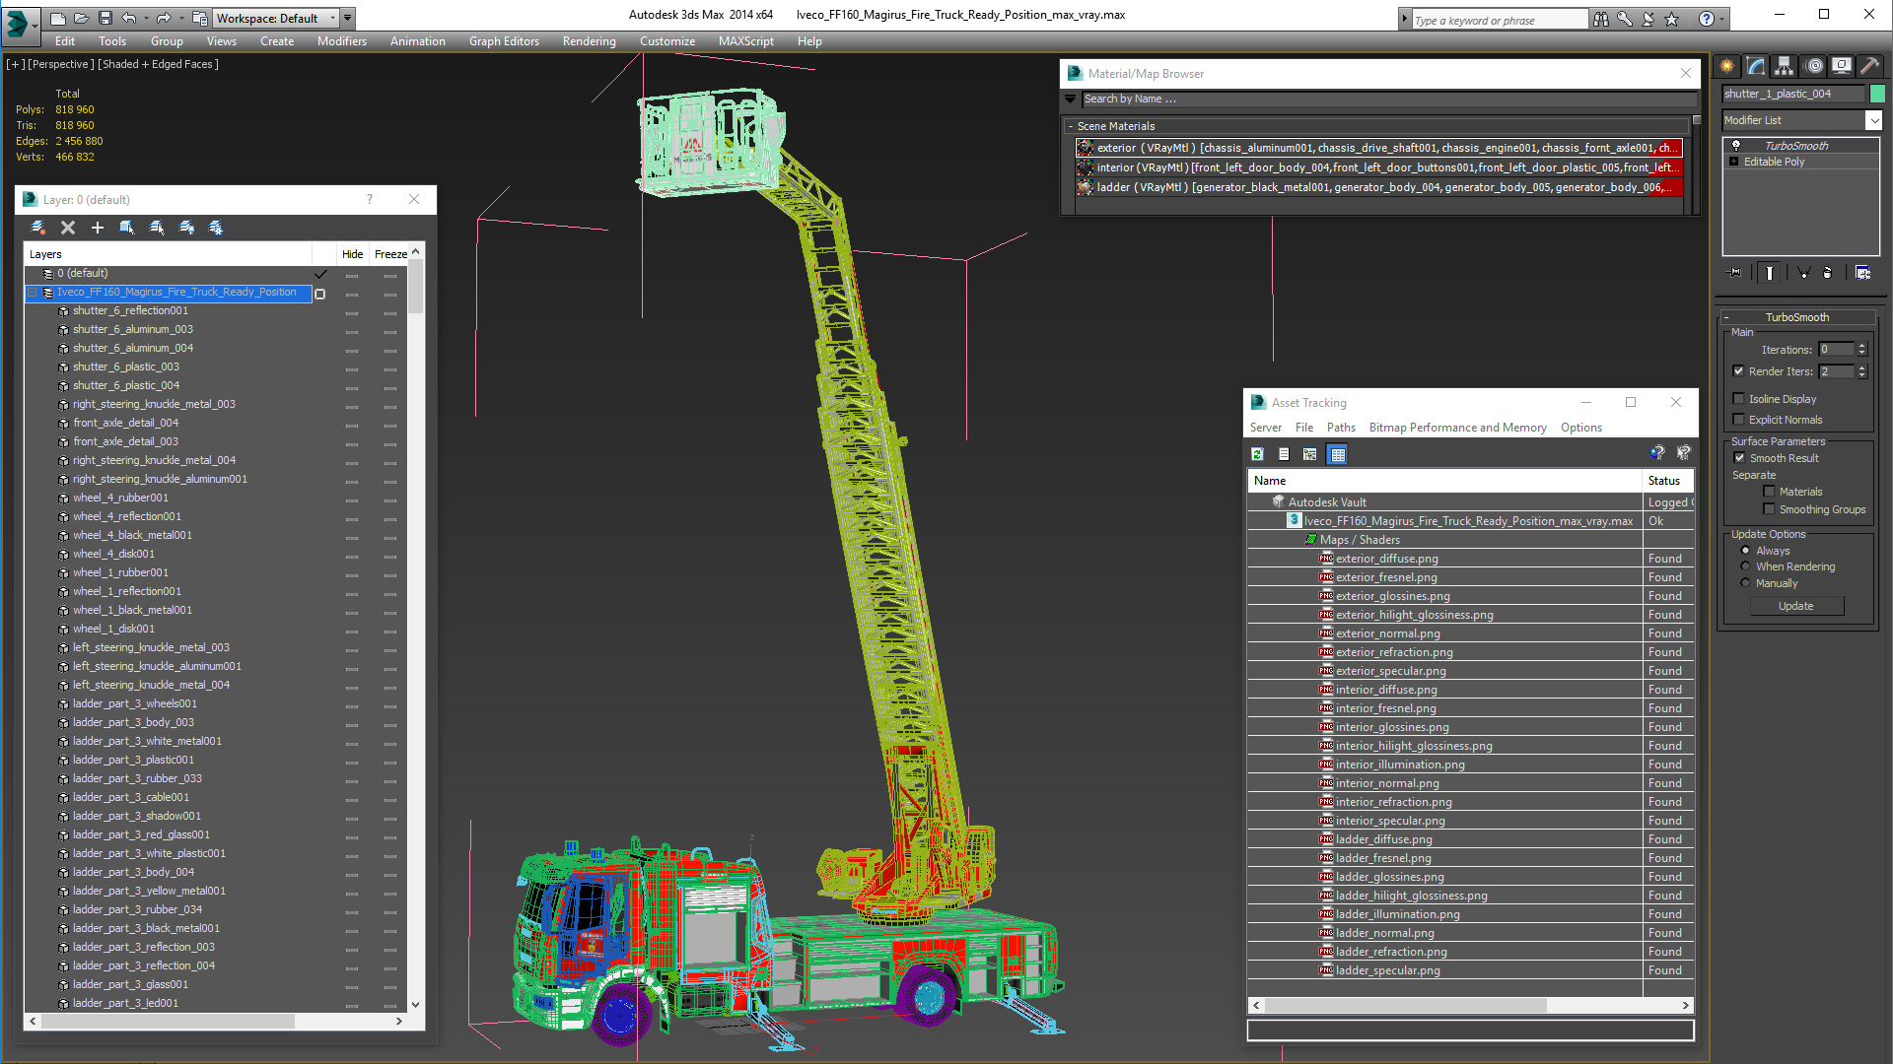
Task: Click Table View icon in Asset Tracking toolbar
Action: [x=1337, y=454]
